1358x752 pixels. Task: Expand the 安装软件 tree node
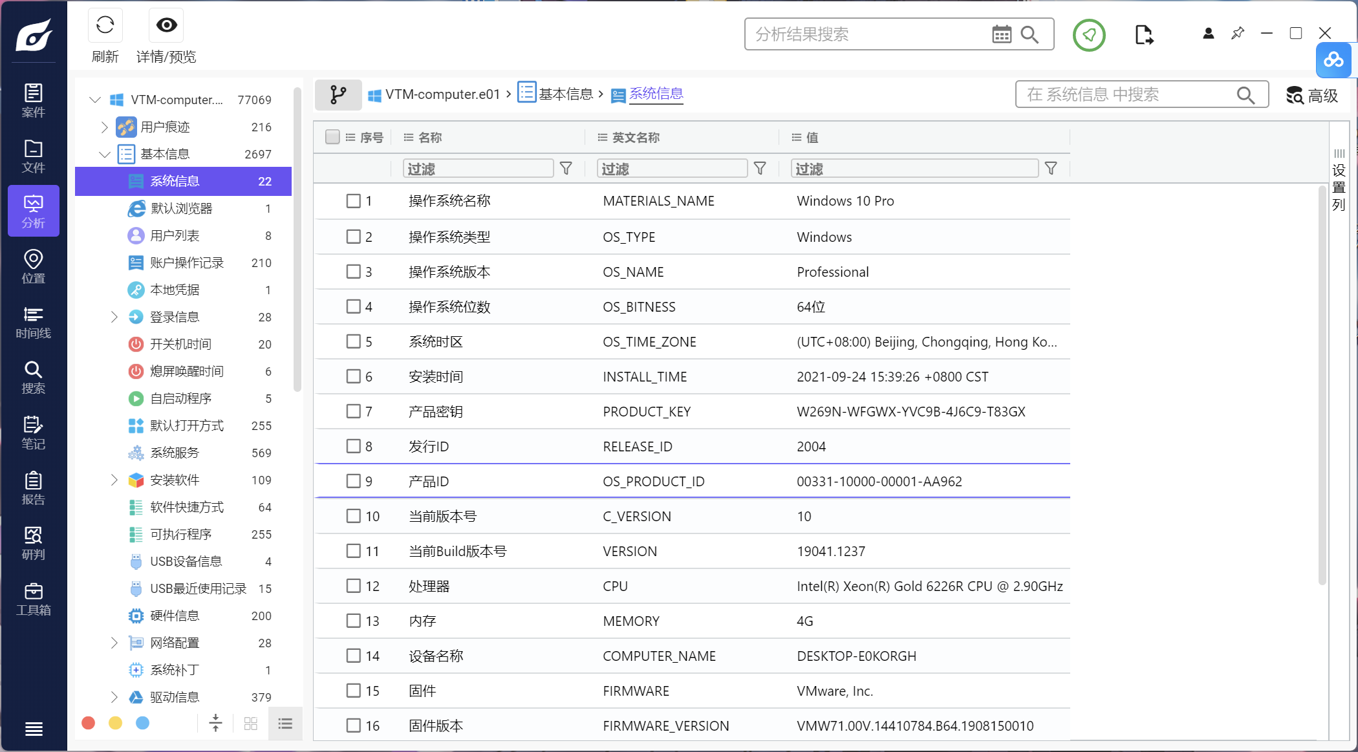[114, 480]
